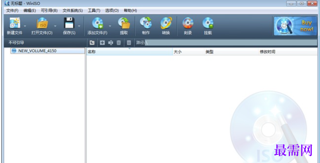Click the 添加文件(F) disc icon
The width and height of the screenshot is (320, 163).
point(97,23)
